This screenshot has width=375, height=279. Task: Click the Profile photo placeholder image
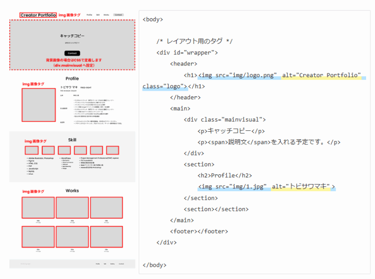pyautogui.click(x=39, y=105)
